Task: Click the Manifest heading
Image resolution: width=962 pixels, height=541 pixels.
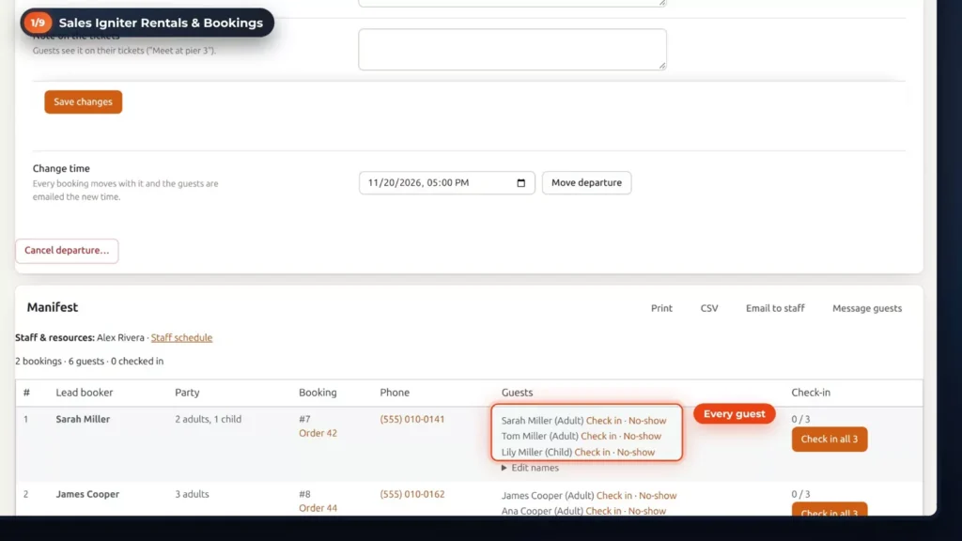Action: pyautogui.click(x=53, y=307)
